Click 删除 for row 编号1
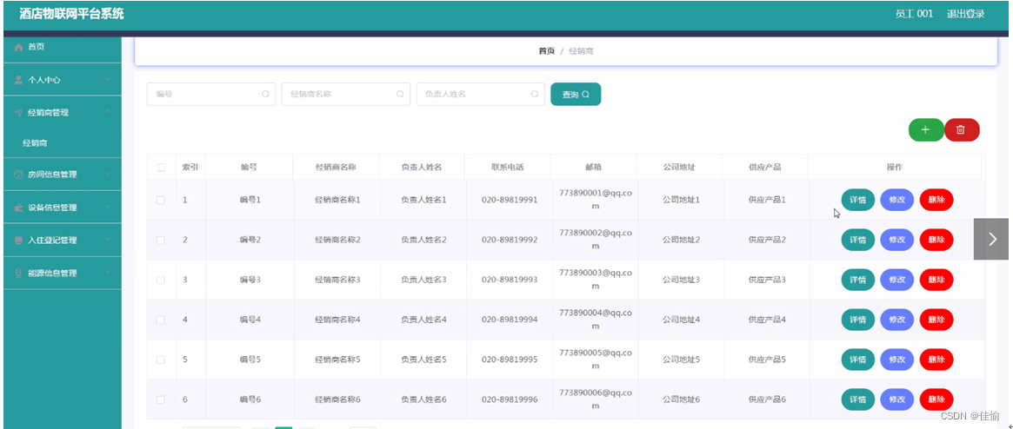The width and height of the screenshot is (1013, 429). click(x=936, y=200)
